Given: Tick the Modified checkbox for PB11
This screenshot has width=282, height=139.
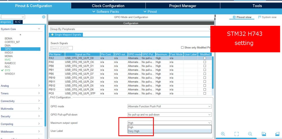Looking at the screenshot, I should [205, 82].
